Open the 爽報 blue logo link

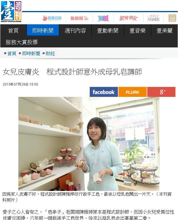104,18
